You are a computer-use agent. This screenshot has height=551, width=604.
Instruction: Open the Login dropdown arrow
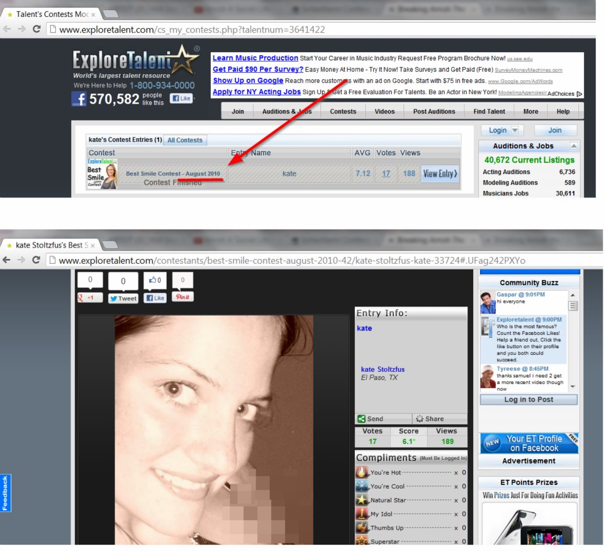[x=515, y=130]
